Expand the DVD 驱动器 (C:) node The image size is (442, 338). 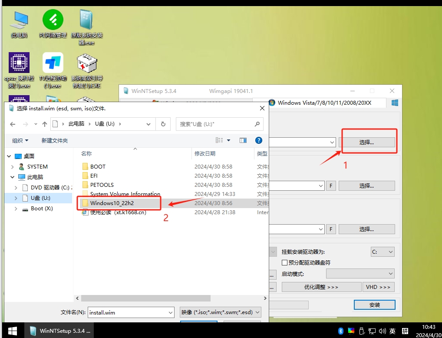click(x=16, y=187)
